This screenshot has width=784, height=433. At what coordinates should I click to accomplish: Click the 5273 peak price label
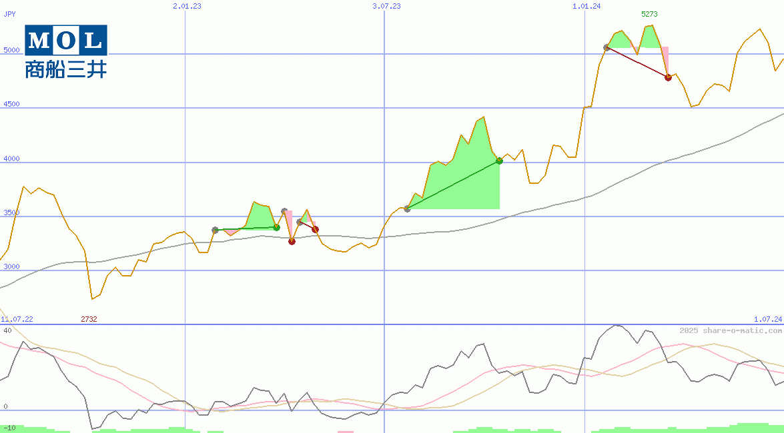(x=649, y=14)
